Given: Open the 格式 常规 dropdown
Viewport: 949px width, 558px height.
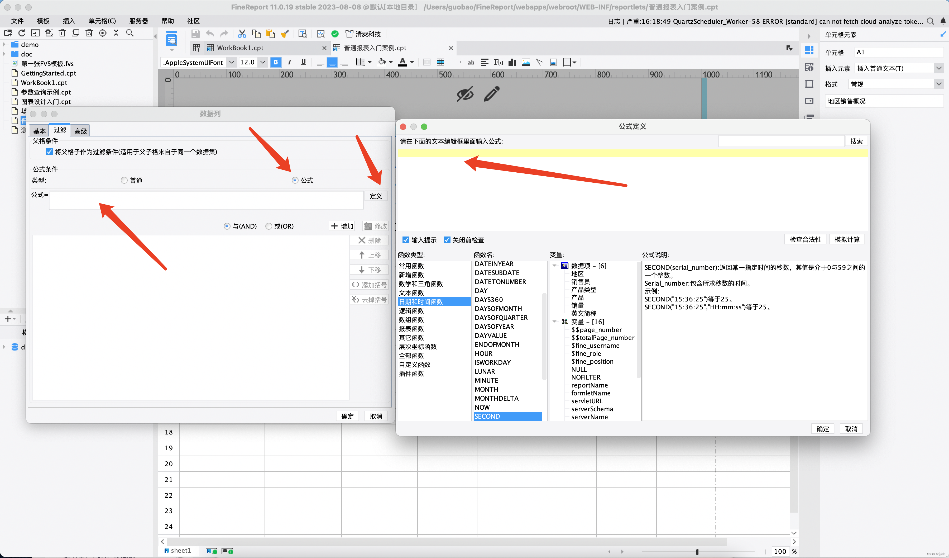Looking at the screenshot, I should point(938,84).
